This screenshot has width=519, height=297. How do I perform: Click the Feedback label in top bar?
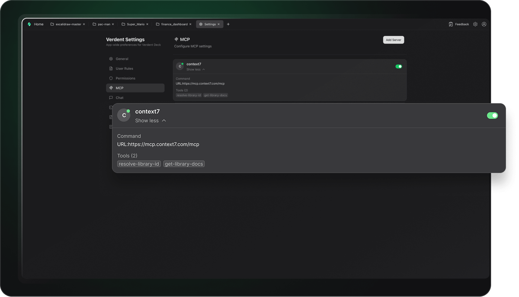462,24
